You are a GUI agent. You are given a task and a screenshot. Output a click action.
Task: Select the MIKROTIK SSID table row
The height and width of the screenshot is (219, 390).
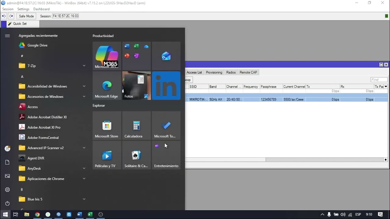[x=286, y=99]
